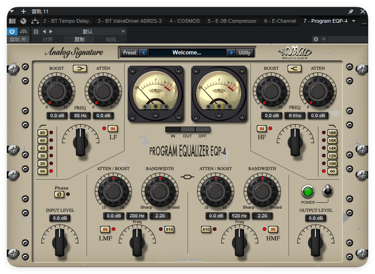This screenshot has height=274, width=375.
Task: Click the Phase invert button
Action: tap(59, 195)
